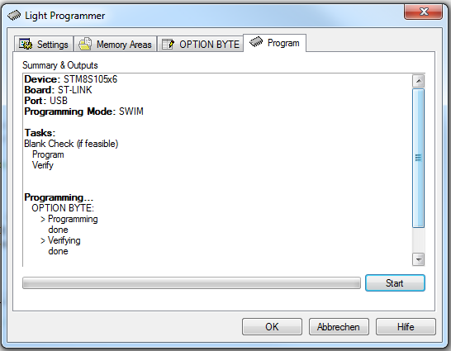Click the Settings tab icon
Image resolution: width=451 pixels, height=351 pixels.
point(26,44)
